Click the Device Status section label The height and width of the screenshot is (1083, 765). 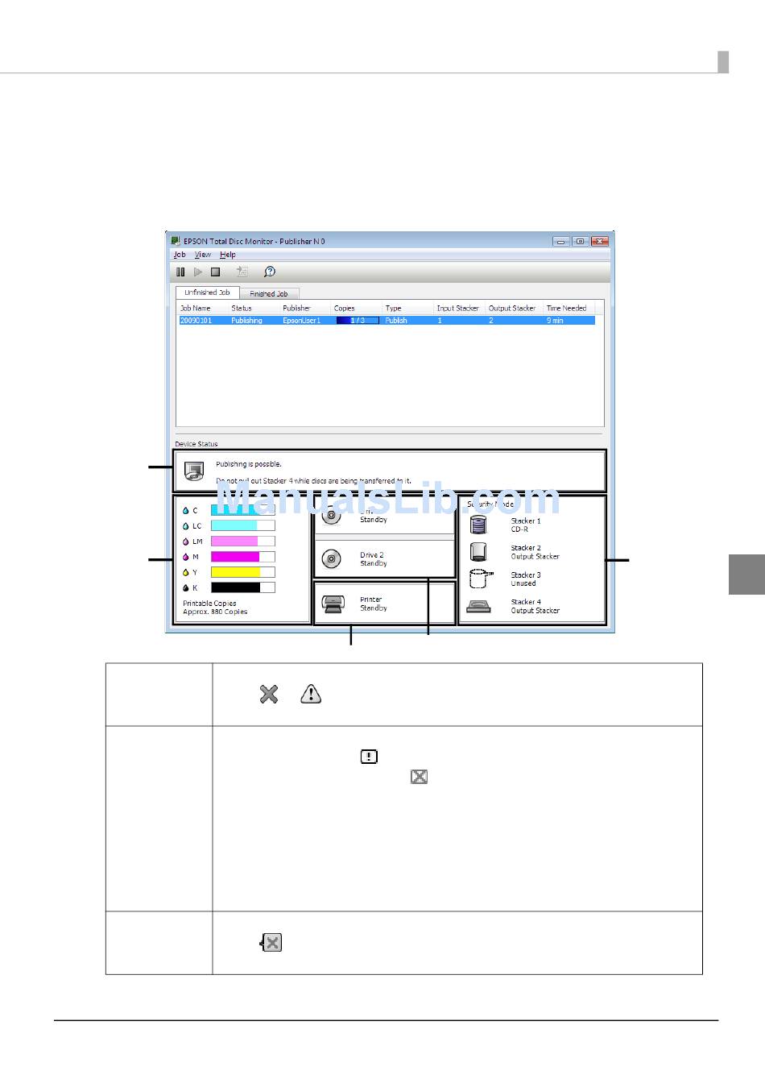pyautogui.click(x=196, y=444)
